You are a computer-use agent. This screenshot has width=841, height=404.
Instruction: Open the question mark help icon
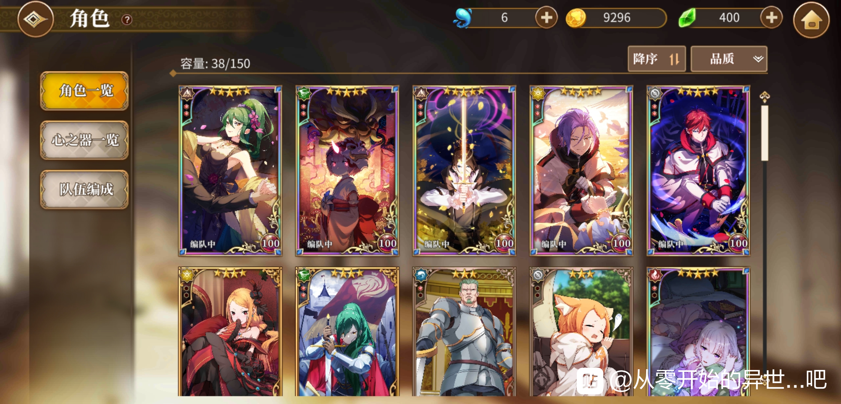[x=127, y=19]
